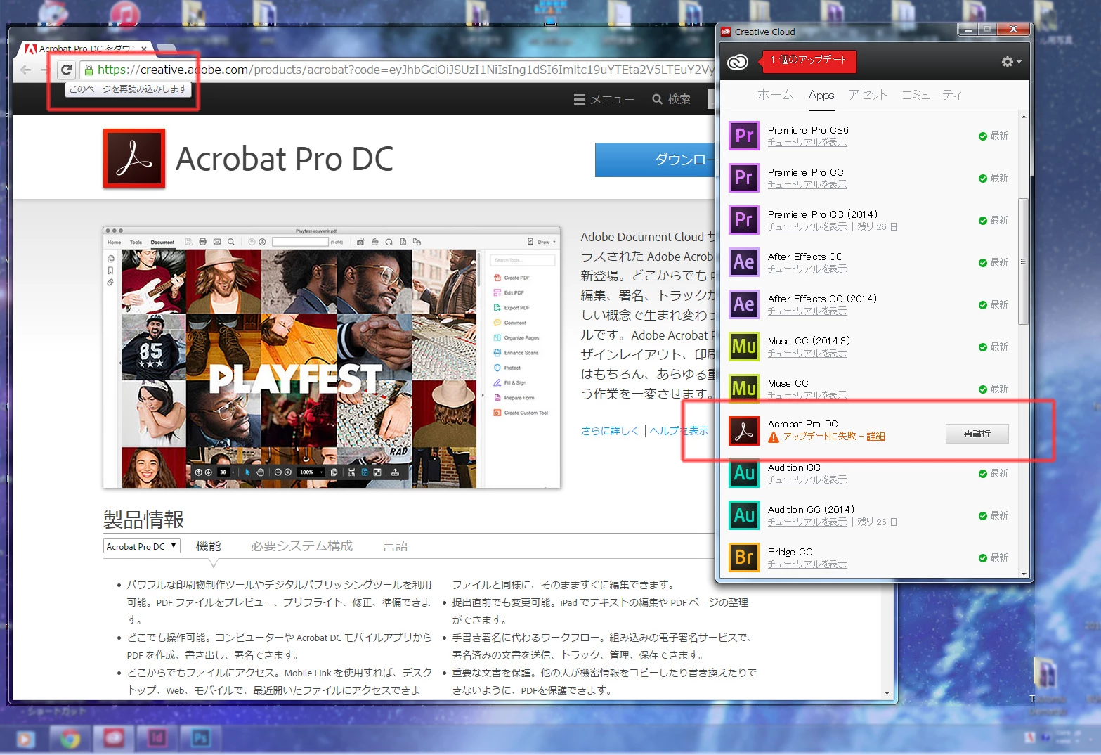Click the Creative Cloud icon in the taskbar
Viewport: 1101px width, 755px height.
pos(114,738)
